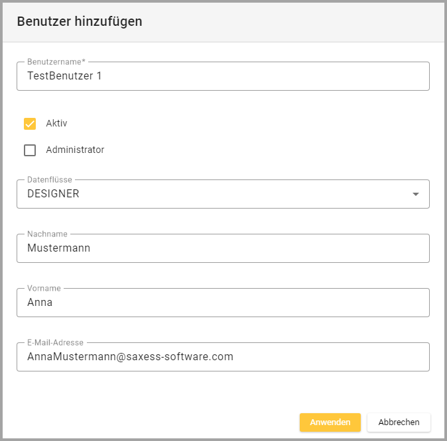Click the Vorname field label
The width and height of the screenshot is (447, 441).
tap(44, 288)
